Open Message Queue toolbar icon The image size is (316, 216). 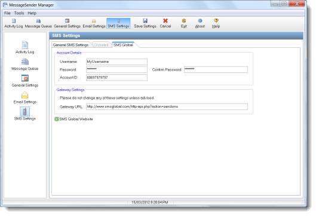tap(38, 23)
